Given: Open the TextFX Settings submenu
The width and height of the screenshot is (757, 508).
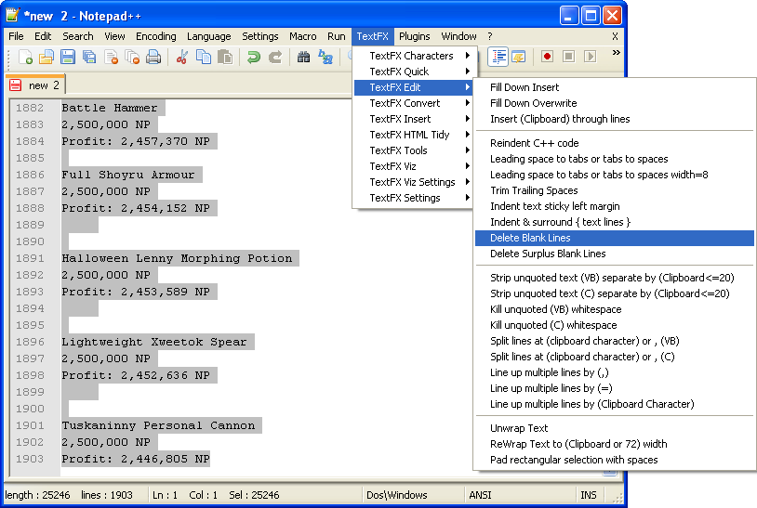Looking at the screenshot, I should (415, 198).
